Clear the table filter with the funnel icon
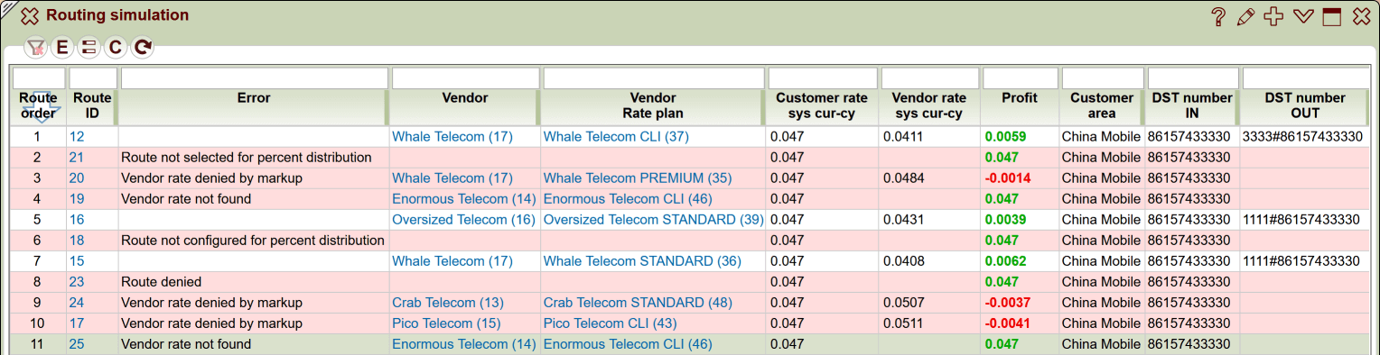1380x355 pixels. point(36,48)
